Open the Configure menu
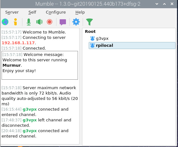 (56, 12)
